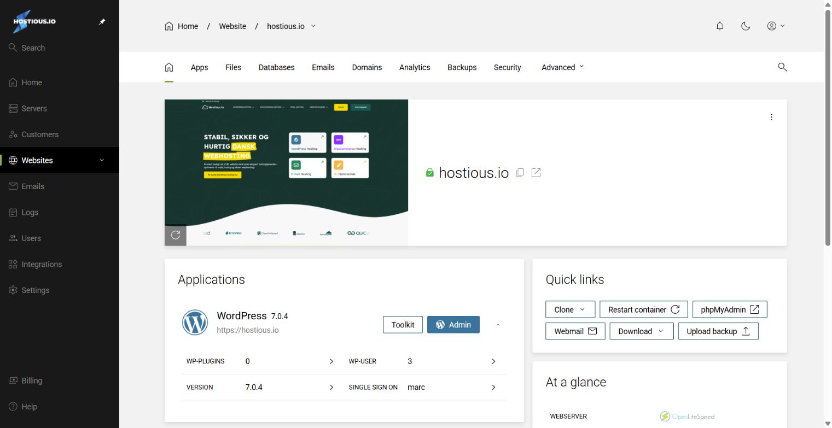The height and width of the screenshot is (428, 832).
Task: Open the website overview home tab
Action: coord(169,67)
